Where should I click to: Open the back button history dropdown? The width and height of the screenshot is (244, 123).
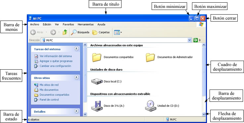pyautogui.click(x=46, y=32)
